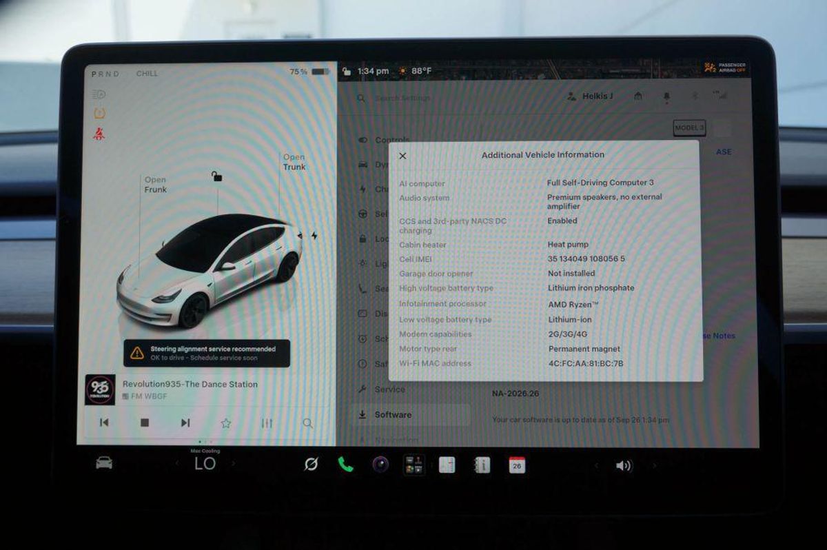
Task: Tap Open Frunk
Action: tap(155, 185)
